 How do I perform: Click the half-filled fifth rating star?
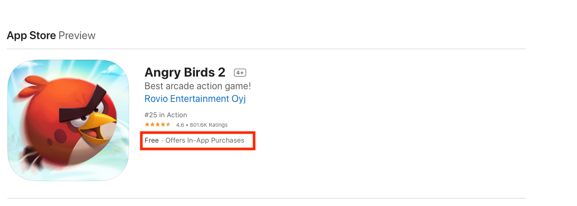(168, 125)
